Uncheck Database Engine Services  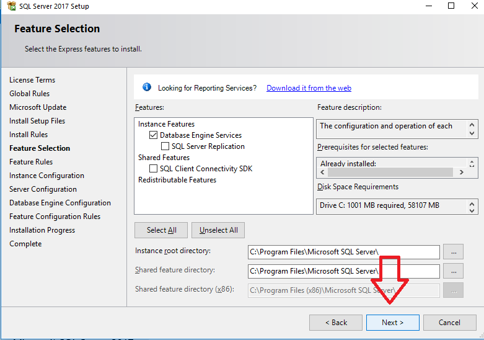(154, 135)
